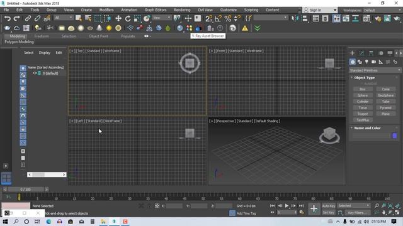403x226 pixels.
Task: Click the Key Filters button
Action: pyautogui.click(x=358, y=213)
